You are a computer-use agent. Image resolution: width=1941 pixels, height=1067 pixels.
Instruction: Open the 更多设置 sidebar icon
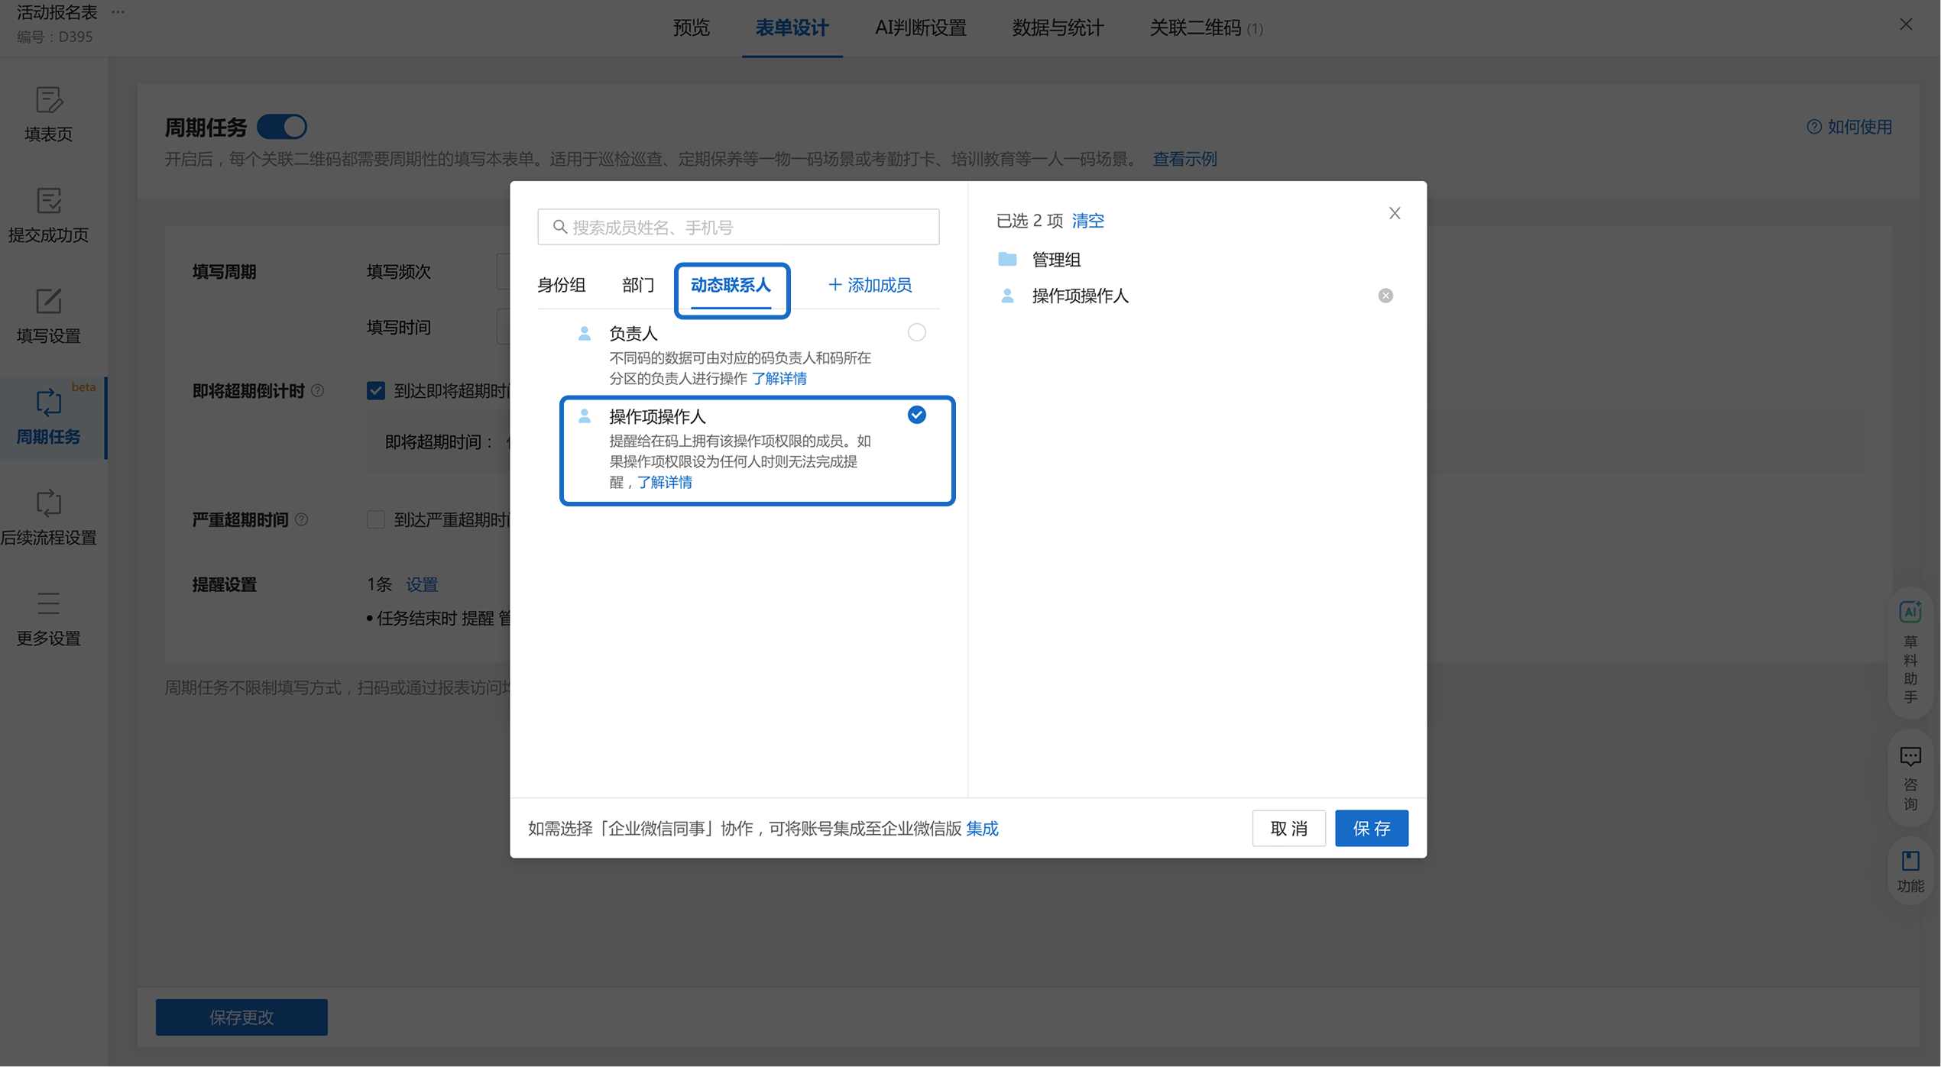[x=48, y=604]
